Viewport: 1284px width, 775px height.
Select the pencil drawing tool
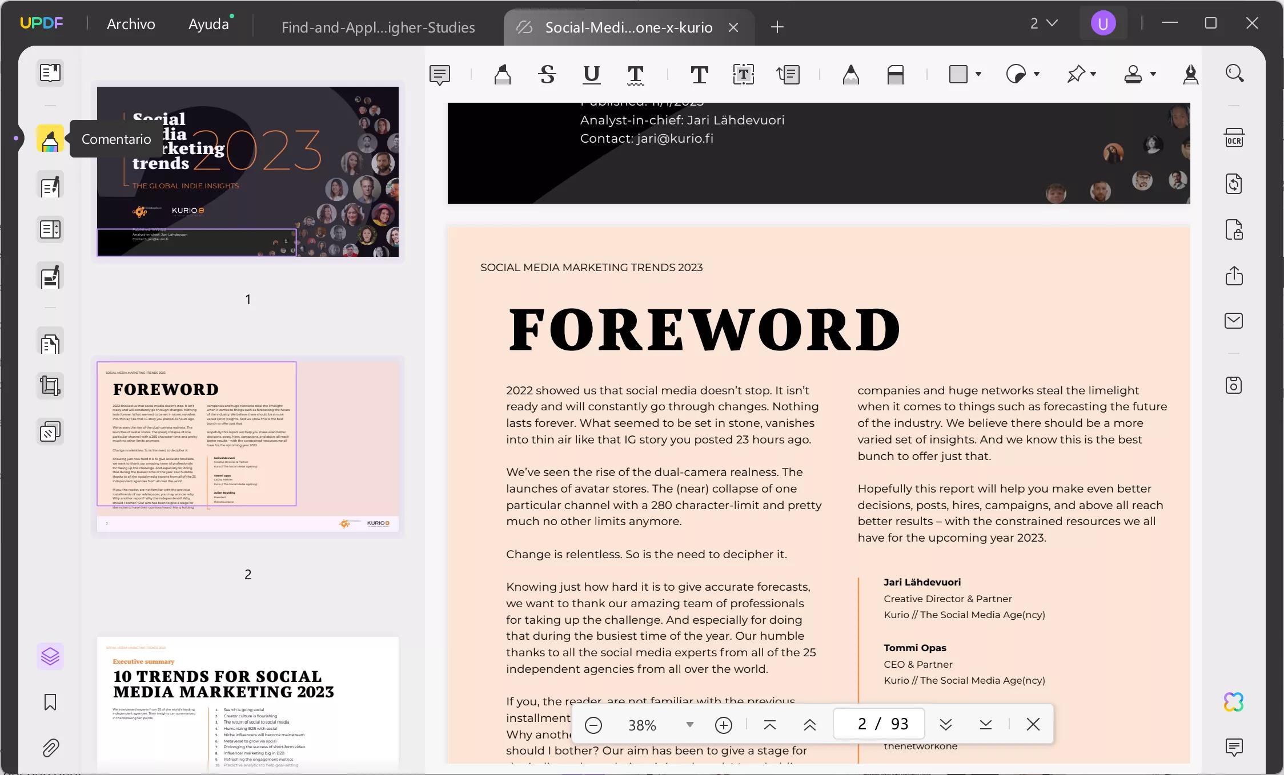click(851, 74)
